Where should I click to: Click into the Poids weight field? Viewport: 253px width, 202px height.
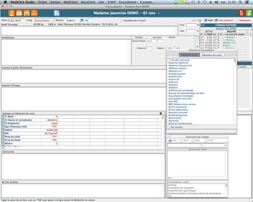(x=191, y=25)
